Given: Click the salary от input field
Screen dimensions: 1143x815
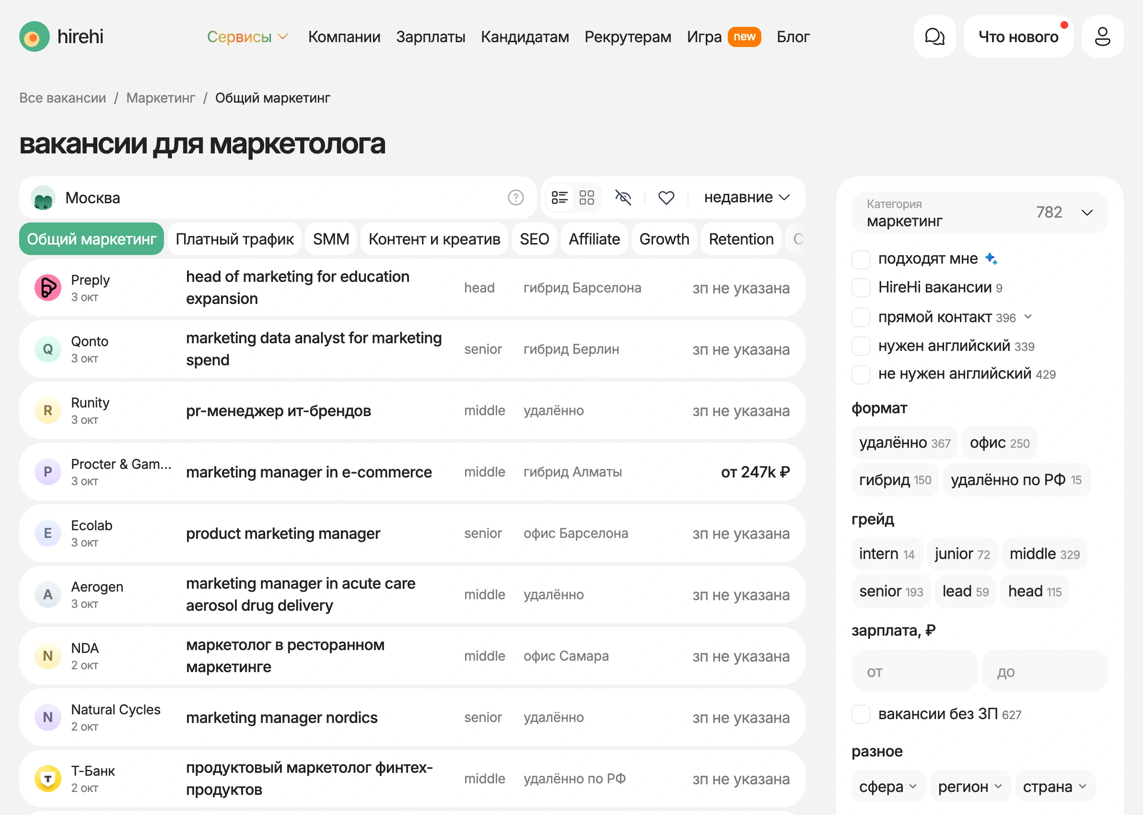Looking at the screenshot, I should [x=914, y=671].
